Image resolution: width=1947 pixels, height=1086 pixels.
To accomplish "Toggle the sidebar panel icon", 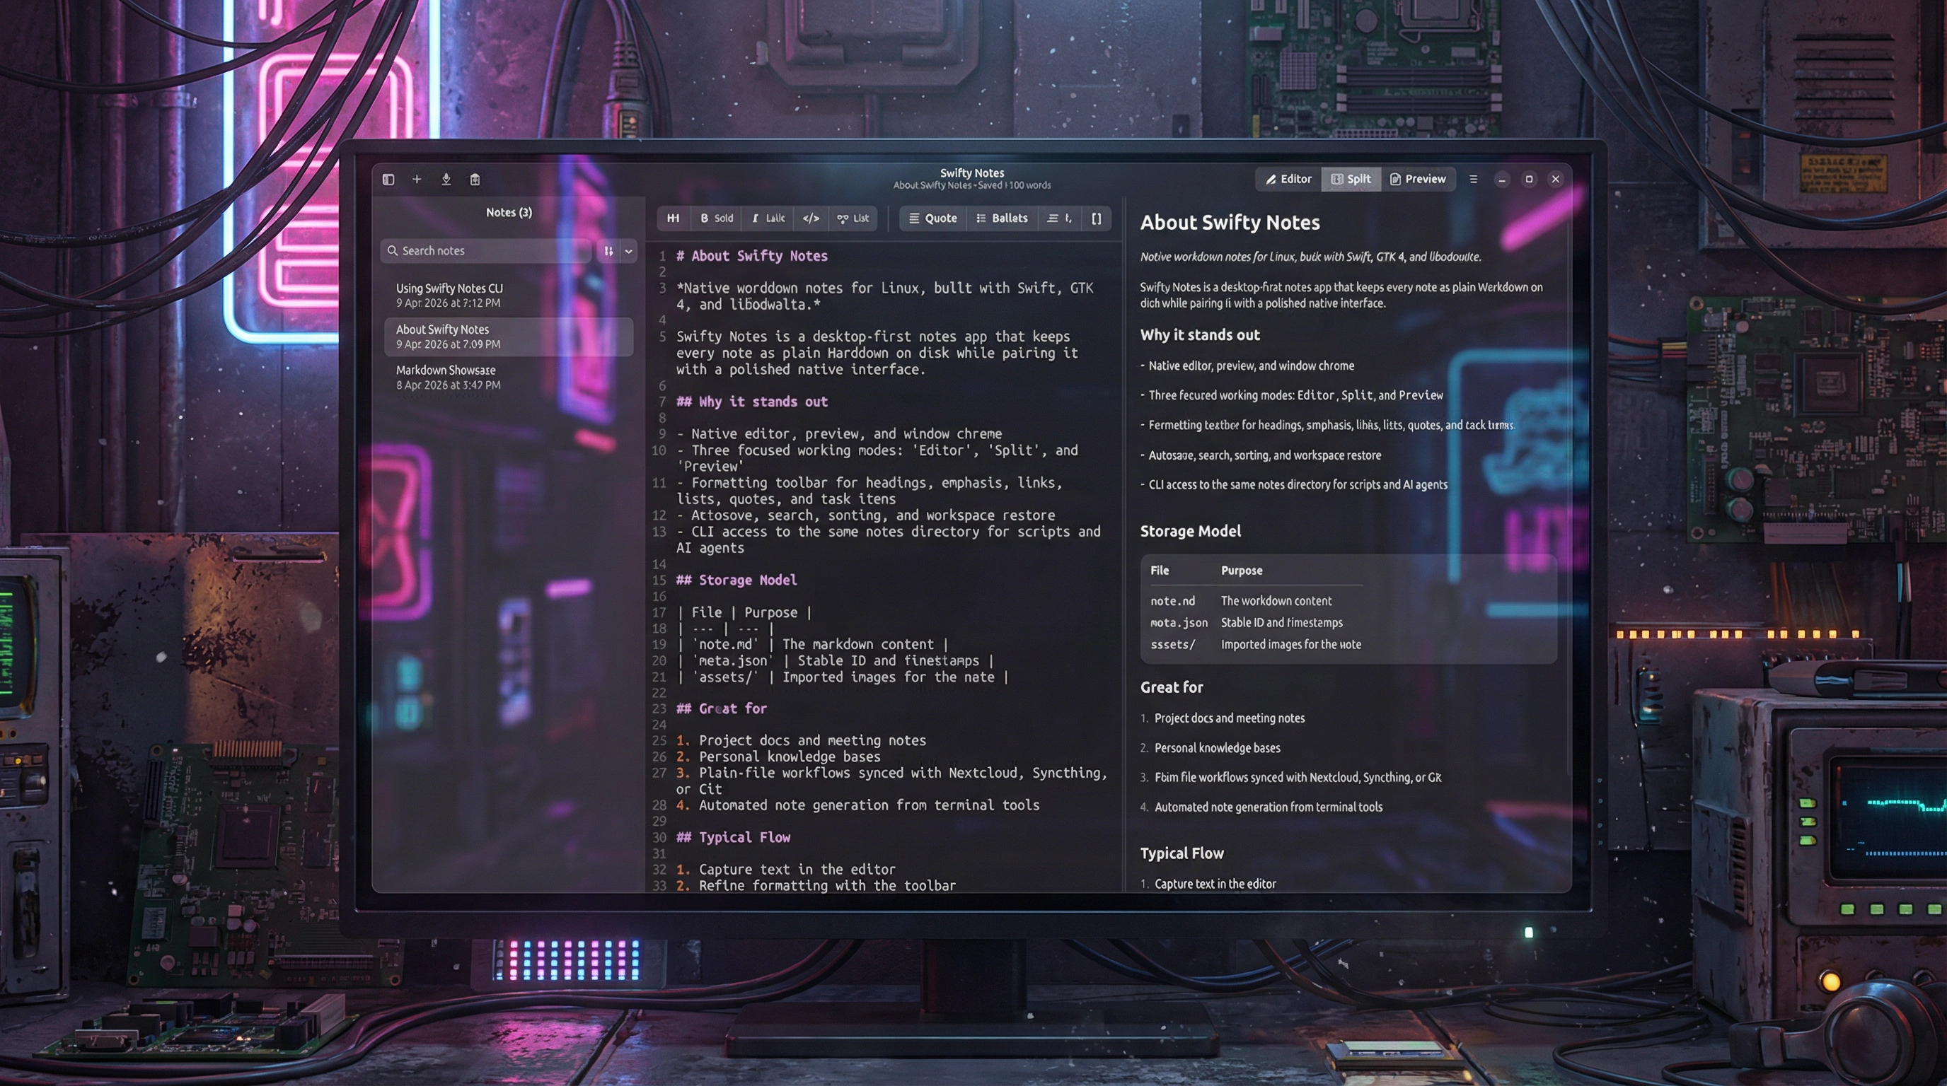I will tap(388, 179).
